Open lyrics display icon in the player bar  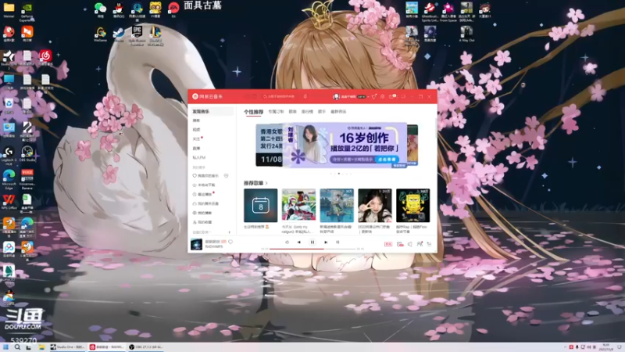click(337, 242)
